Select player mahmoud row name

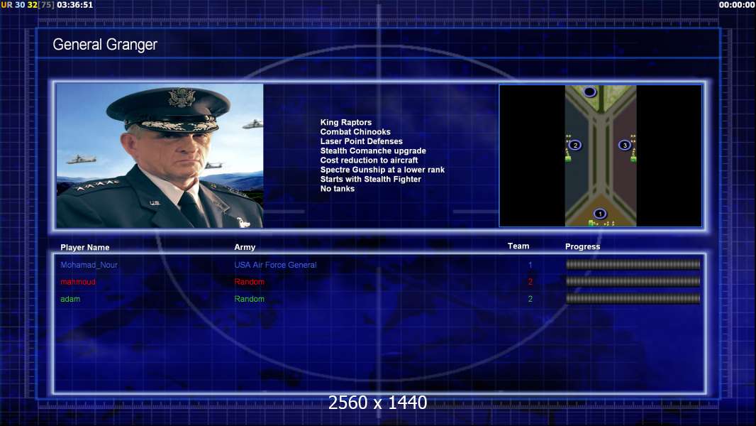tap(77, 282)
